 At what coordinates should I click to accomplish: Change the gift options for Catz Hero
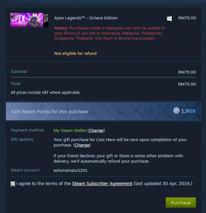(x=82, y=145)
